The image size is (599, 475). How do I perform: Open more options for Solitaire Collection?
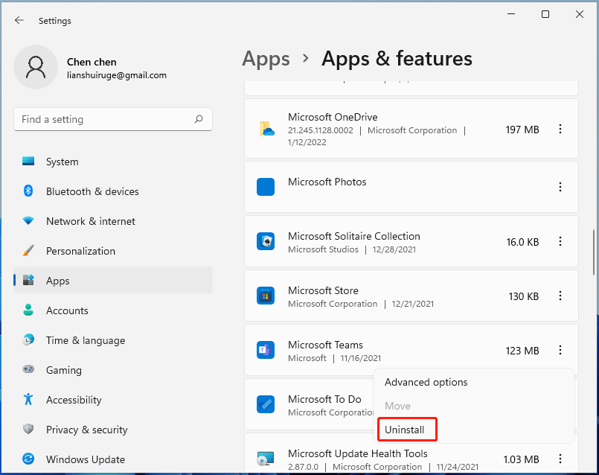[x=560, y=241]
